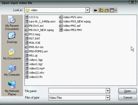Go up one folder level
The image size is (138, 105).
[101, 10]
